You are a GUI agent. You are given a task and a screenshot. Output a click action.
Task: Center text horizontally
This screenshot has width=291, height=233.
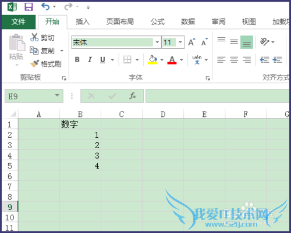click(x=234, y=60)
